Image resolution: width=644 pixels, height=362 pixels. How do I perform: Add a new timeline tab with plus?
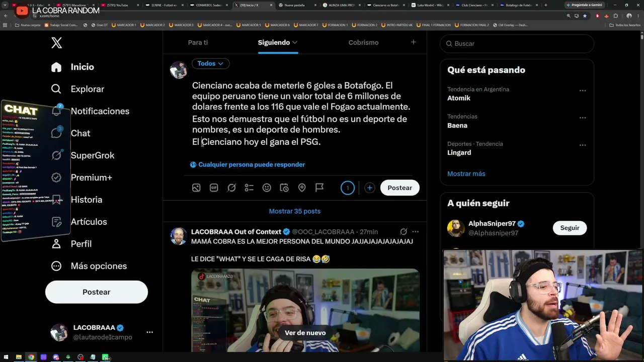pyautogui.click(x=414, y=42)
